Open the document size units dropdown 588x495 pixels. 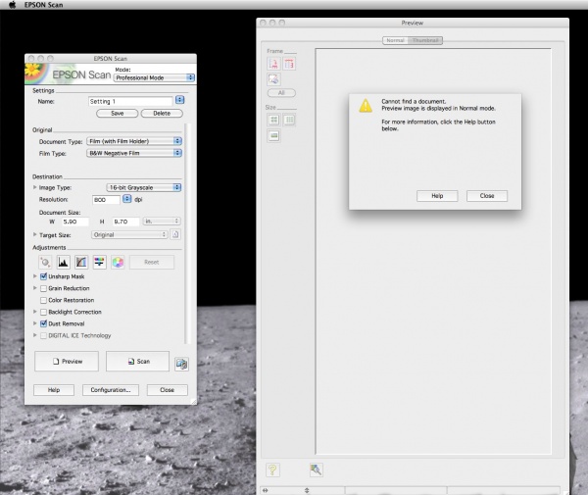162,222
